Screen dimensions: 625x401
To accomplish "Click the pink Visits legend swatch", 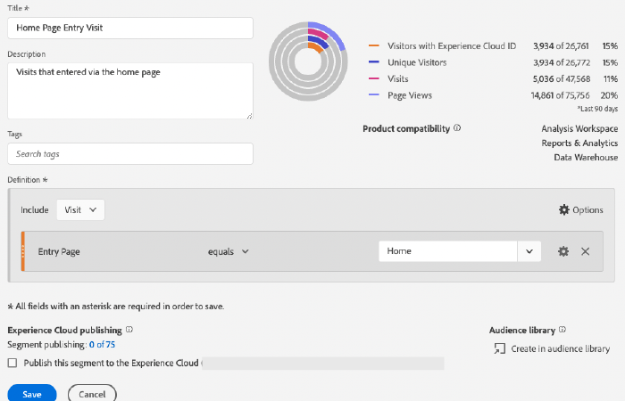I will coord(374,78).
